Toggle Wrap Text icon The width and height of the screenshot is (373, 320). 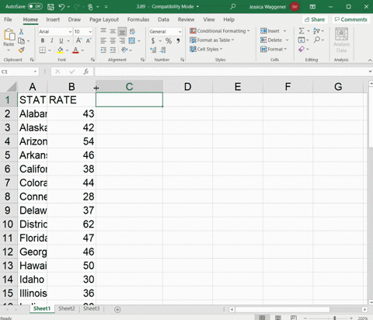[x=132, y=31]
